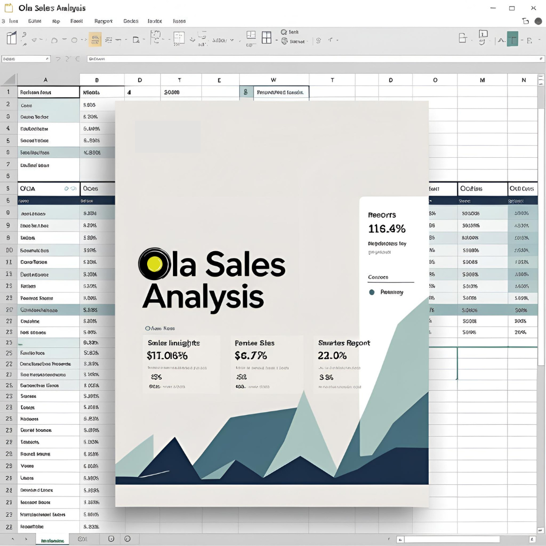Viewport: 546px width, 546px height.
Task: Click the previous sheet navigation arrow
Action: 13,539
